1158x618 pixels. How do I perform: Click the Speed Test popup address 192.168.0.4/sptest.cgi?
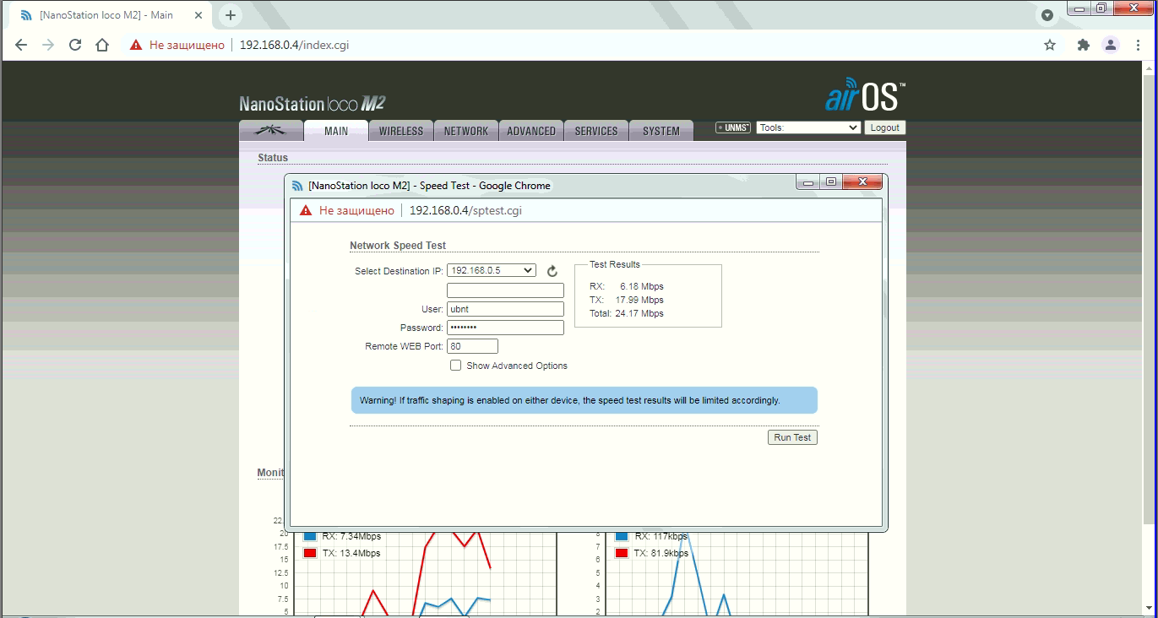465,210
